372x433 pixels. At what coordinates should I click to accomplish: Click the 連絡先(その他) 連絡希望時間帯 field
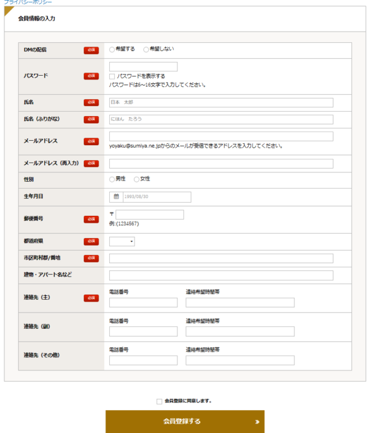(240, 360)
